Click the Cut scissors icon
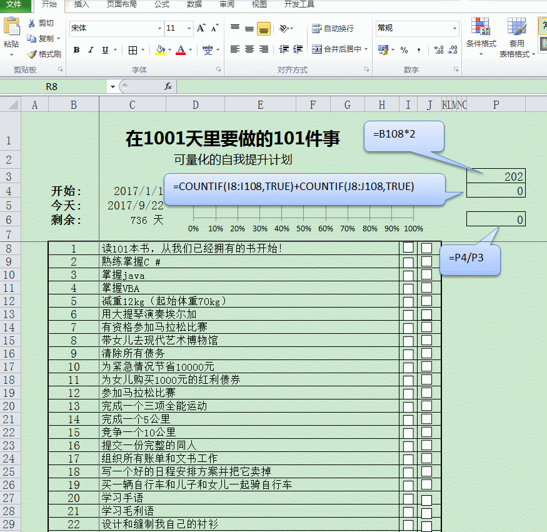The image size is (547, 532). [x=32, y=23]
